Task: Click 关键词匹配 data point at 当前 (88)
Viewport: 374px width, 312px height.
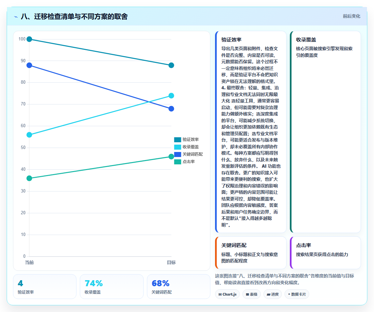Action: [29, 65]
